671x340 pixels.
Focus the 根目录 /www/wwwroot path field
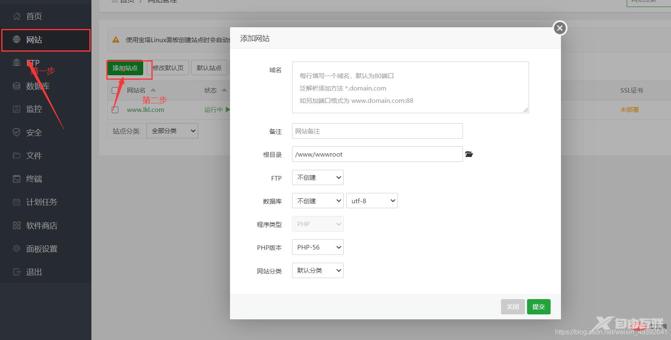(x=377, y=154)
